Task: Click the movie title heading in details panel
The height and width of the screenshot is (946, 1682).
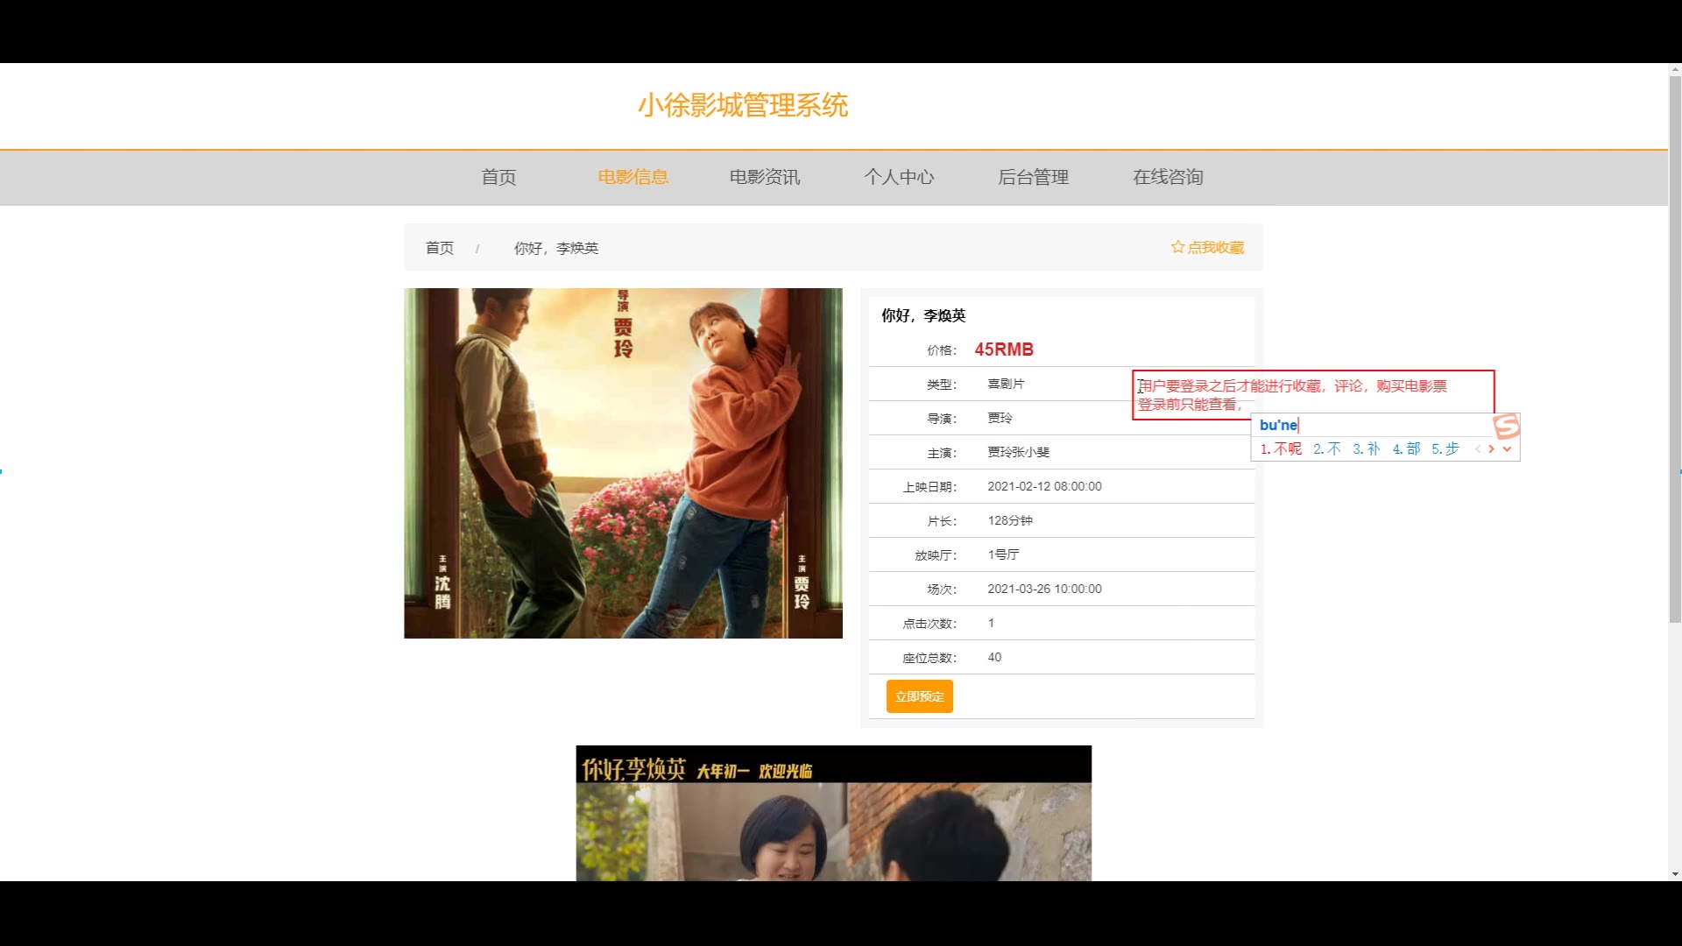Action: point(923,315)
